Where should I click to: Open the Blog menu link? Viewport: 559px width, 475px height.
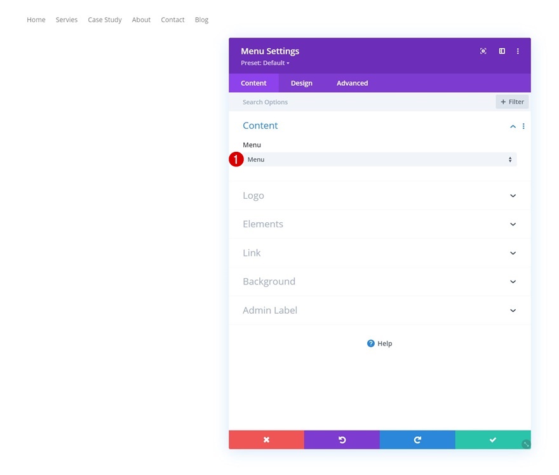201,20
